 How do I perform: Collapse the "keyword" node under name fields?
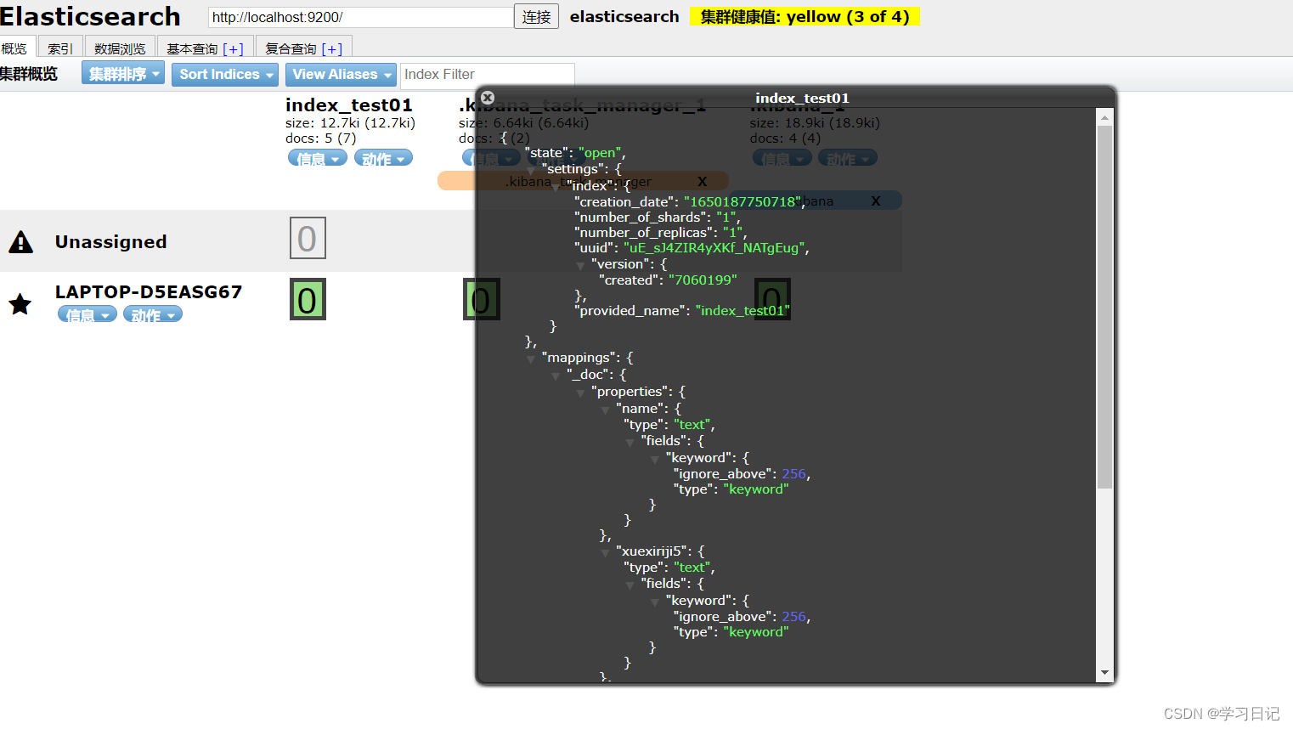click(654, 460)
